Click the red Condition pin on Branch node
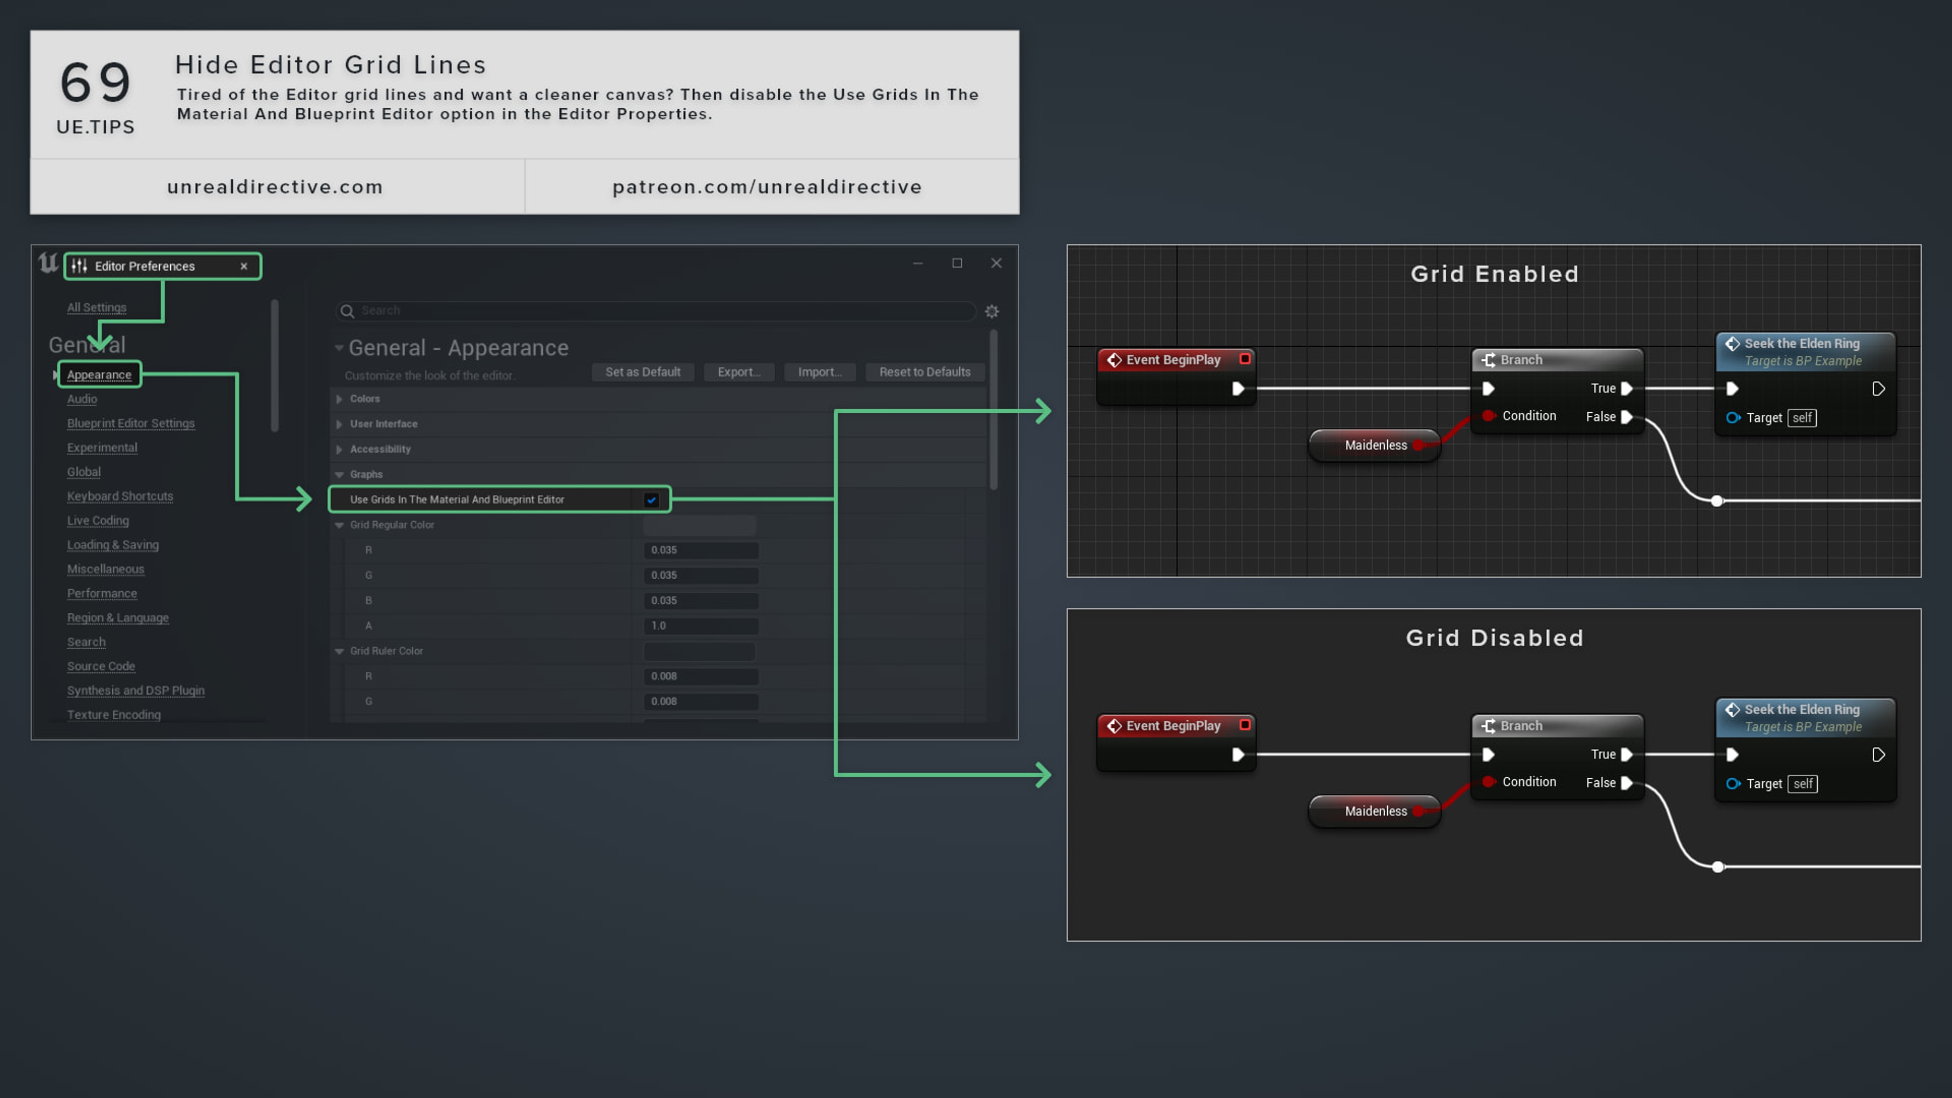Viewport: 1952px width, 1098px height. [1488, 415]
